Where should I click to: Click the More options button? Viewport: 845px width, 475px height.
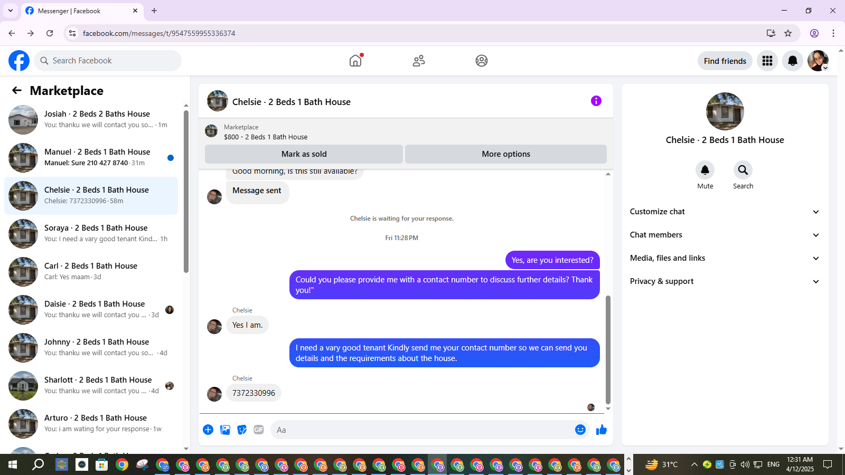tap(506, 154)
